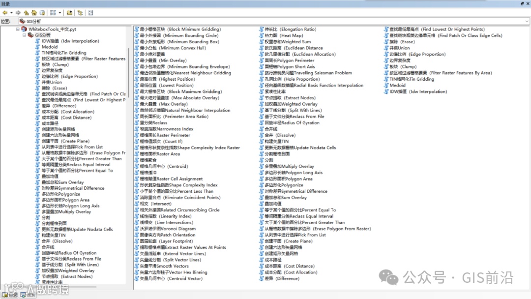Jump to the Home folder icon

click(34, 12)
